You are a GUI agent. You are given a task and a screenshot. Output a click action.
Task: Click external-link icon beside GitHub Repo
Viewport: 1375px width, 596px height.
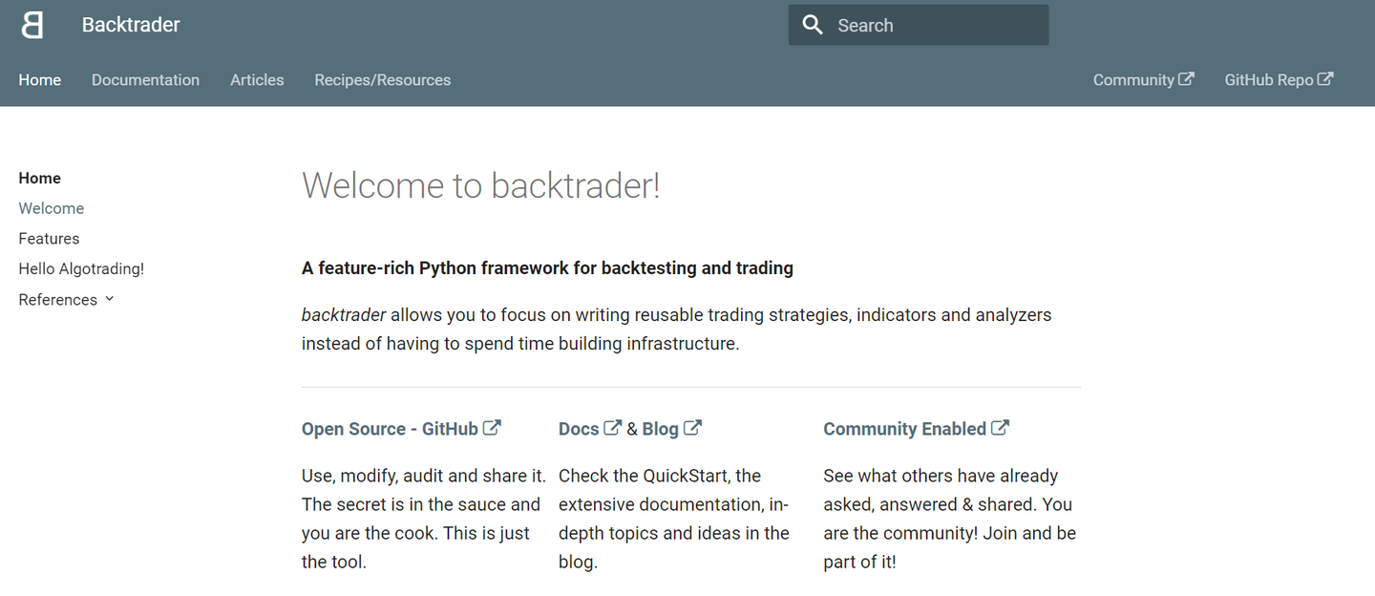pos(1325,79)
